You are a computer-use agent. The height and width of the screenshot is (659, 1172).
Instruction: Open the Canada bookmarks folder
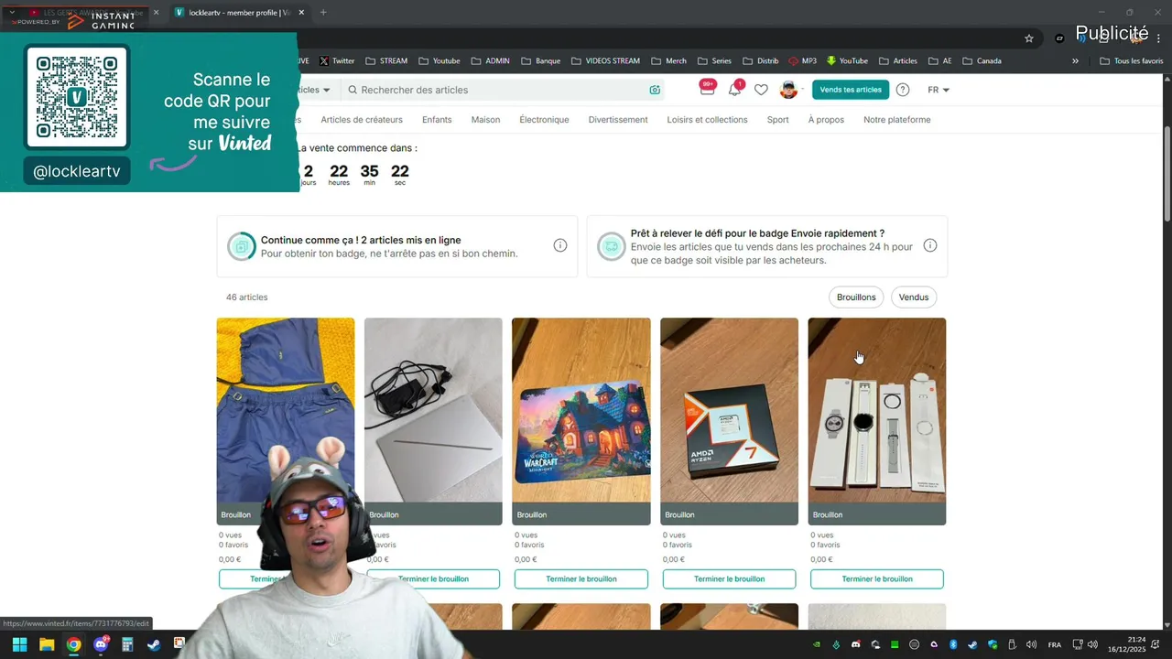coord(982,61)
